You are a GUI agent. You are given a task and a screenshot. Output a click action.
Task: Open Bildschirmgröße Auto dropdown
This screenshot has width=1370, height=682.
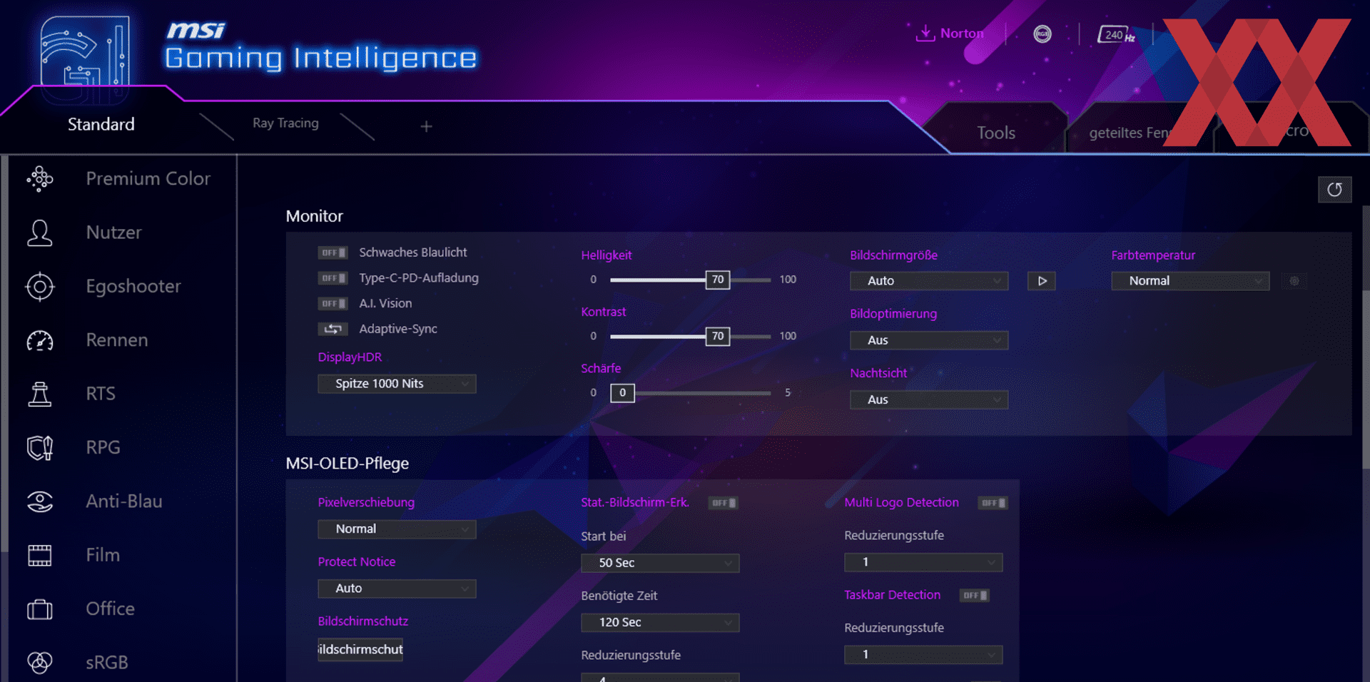[929, 281]
